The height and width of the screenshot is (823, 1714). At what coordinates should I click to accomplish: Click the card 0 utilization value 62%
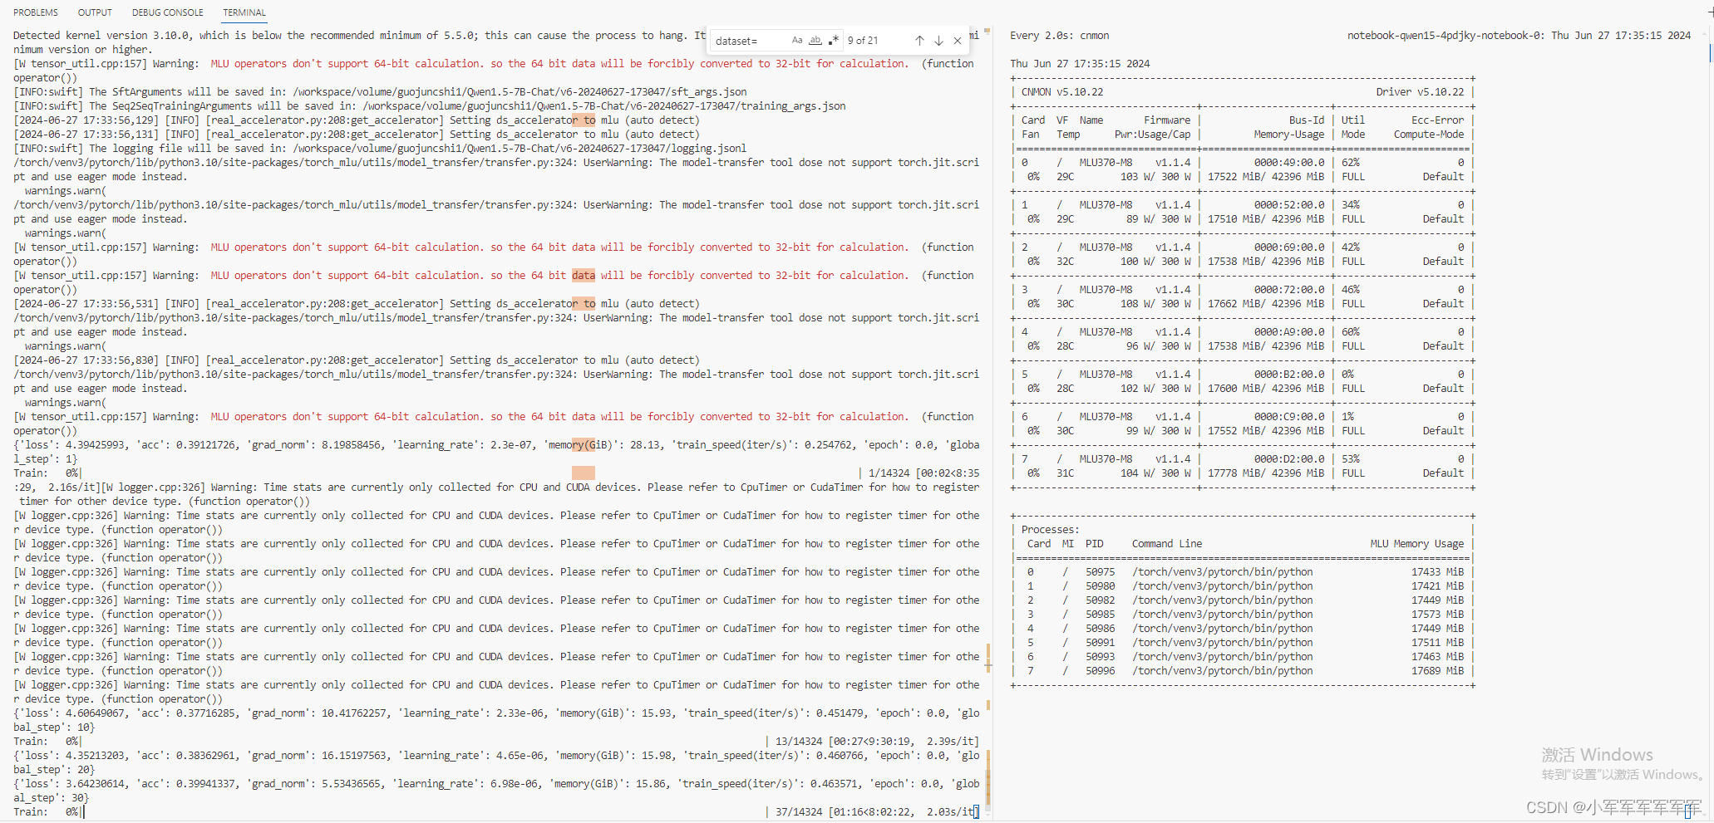(x=1351, y=162)
